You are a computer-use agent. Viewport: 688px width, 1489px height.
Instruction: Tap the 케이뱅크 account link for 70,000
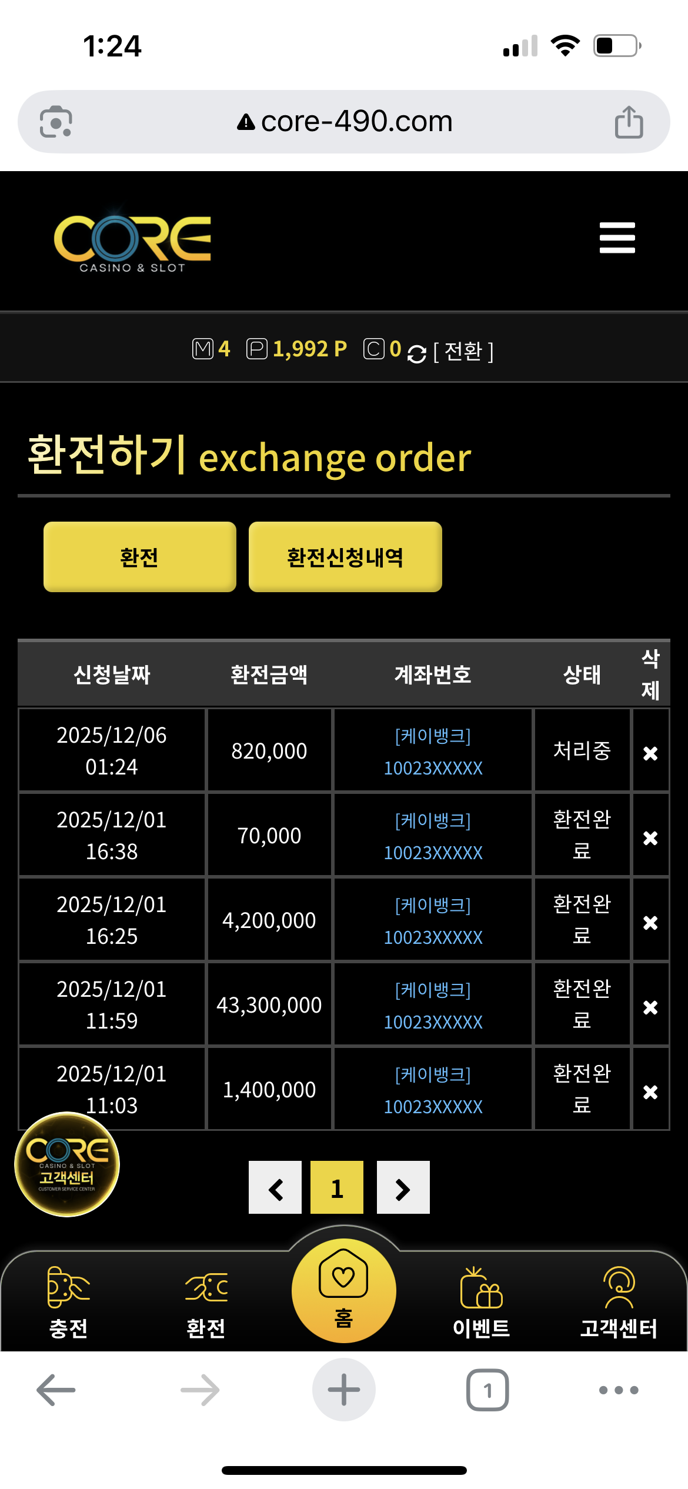pos(433,836)
